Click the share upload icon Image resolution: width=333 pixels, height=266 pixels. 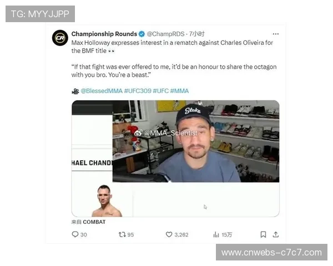(x=276, y=234)
